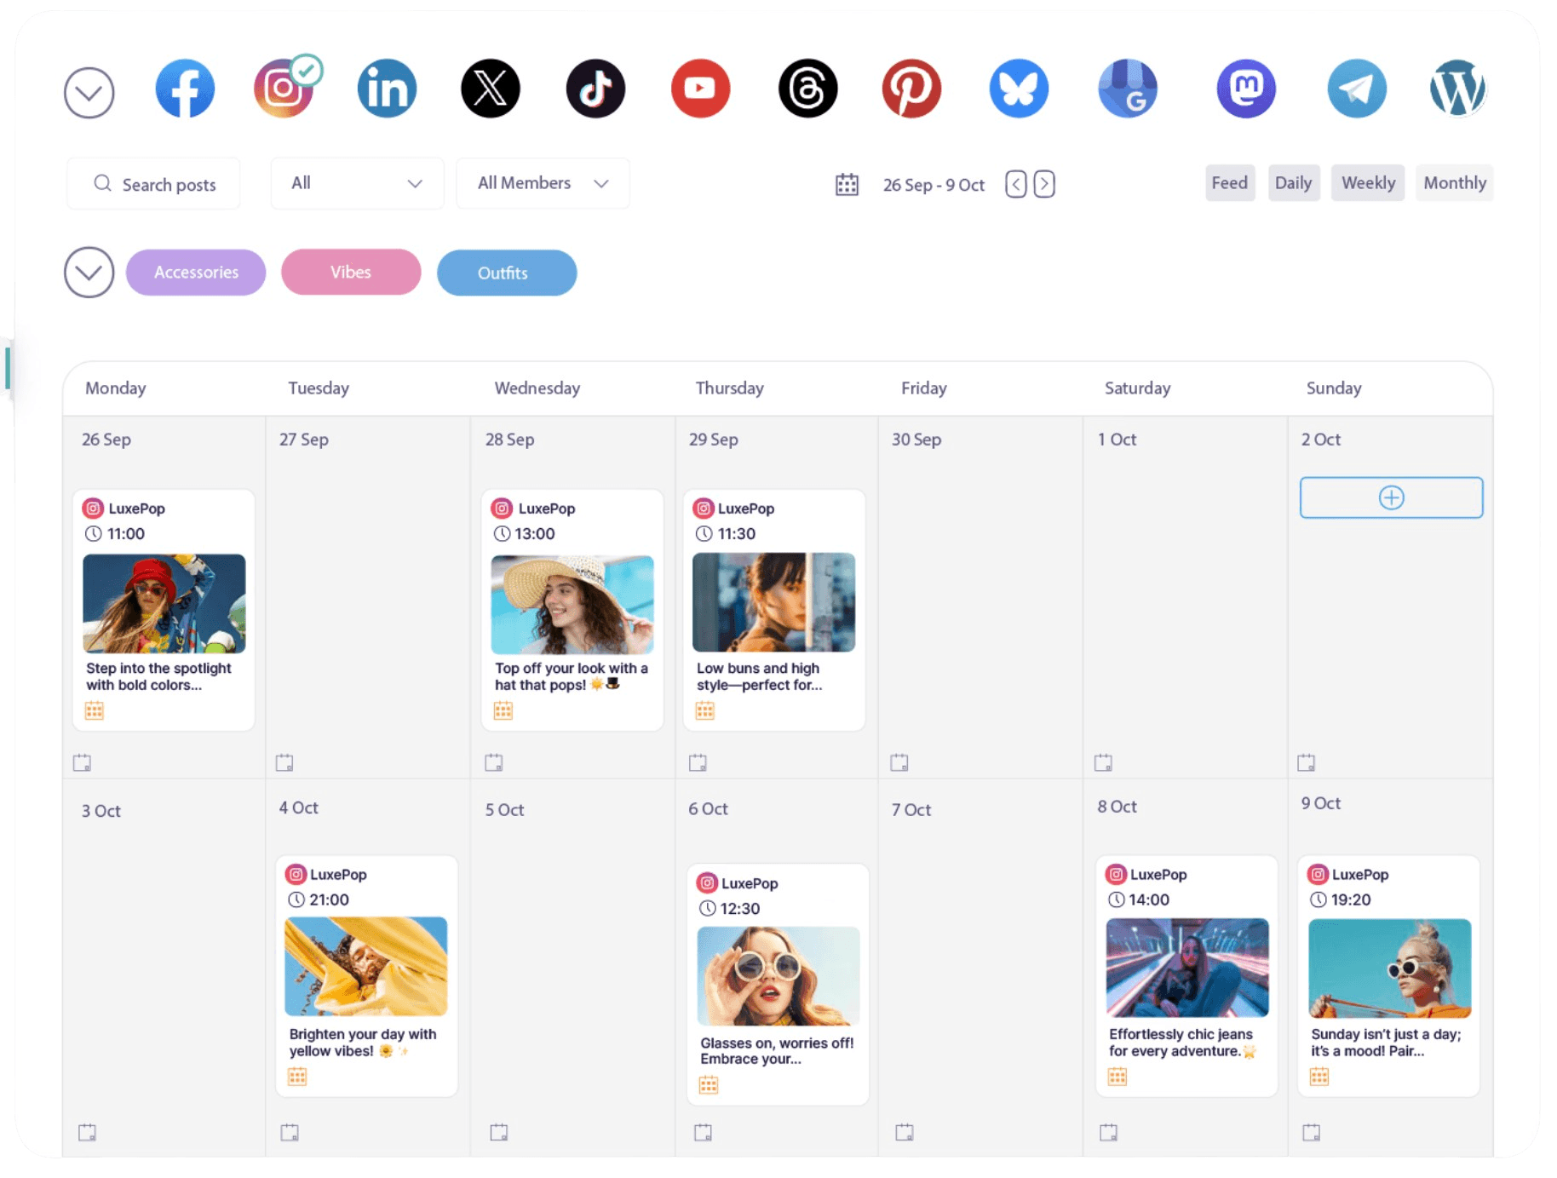Screen dimensions: 1557x1178
Task: Open the All post type dropdown
Action: (x=357, y=183)
